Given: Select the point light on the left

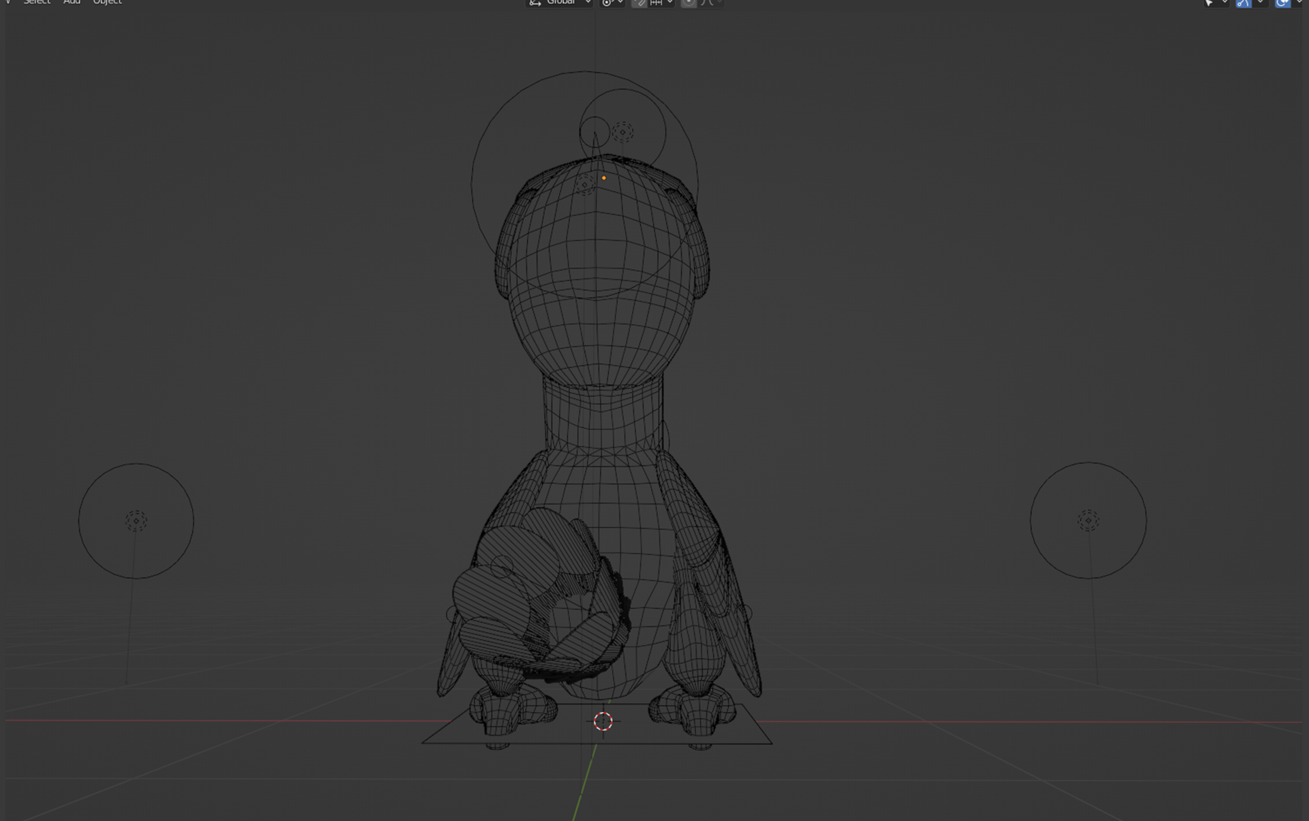Looking at the screenshot, I should tap(136, 520).
